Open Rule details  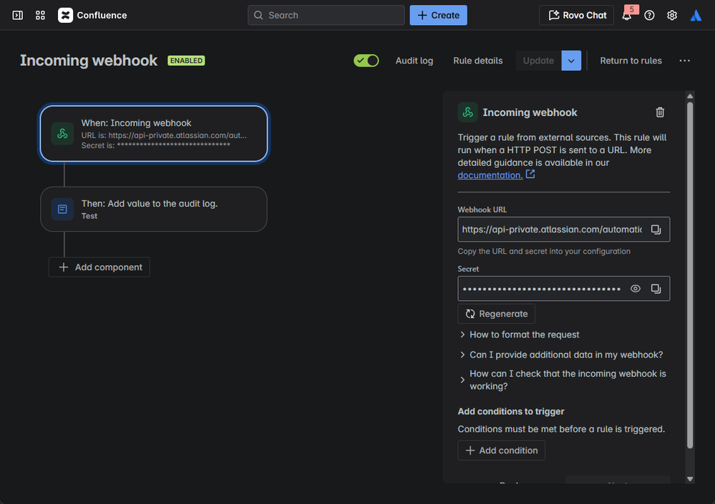click(478, 61)
